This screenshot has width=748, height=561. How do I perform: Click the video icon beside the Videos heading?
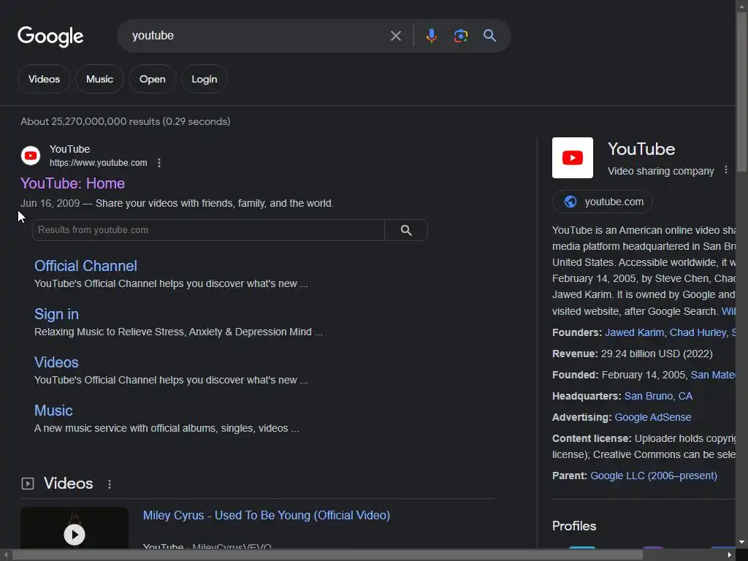[x=28, y=484]
